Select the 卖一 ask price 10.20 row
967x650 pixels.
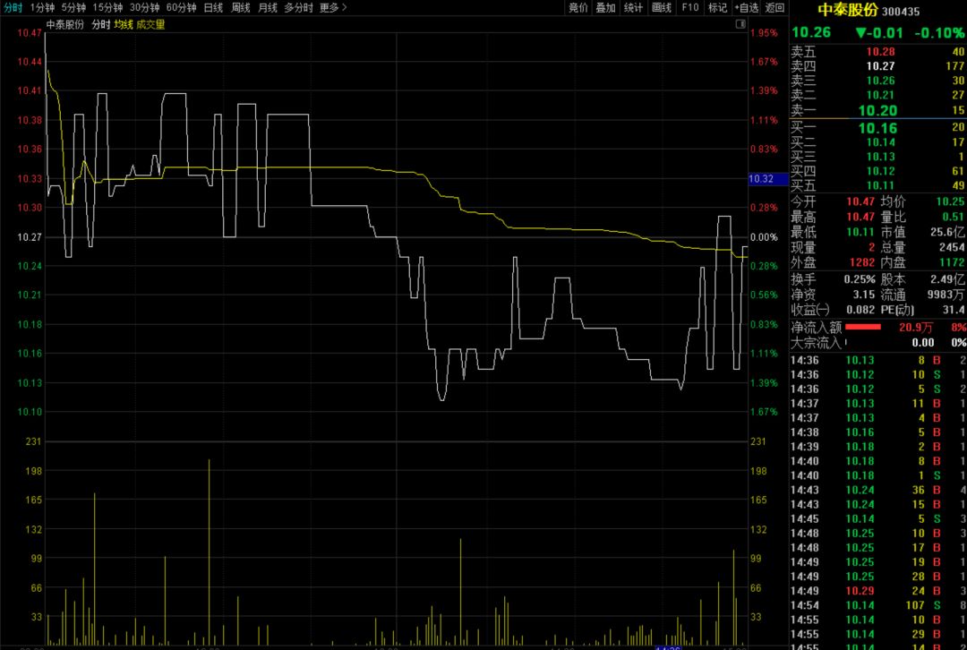pos(877,110)
